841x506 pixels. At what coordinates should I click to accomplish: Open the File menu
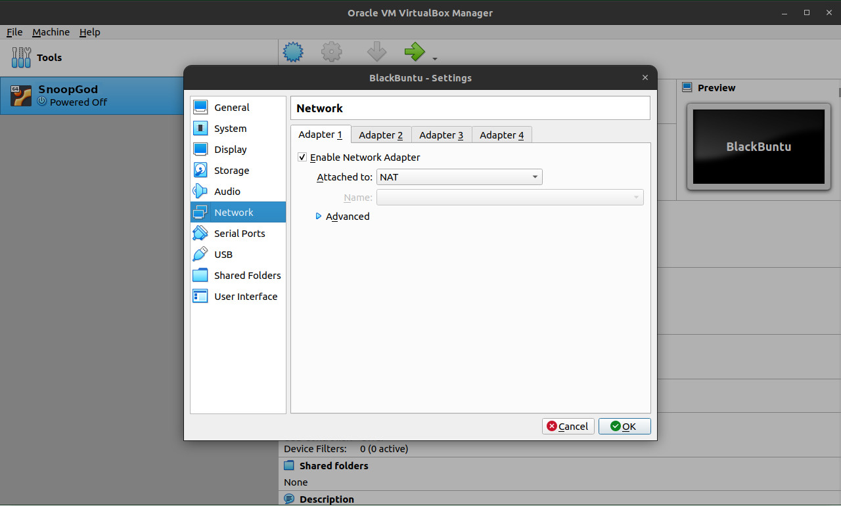(x=14, y=32)
